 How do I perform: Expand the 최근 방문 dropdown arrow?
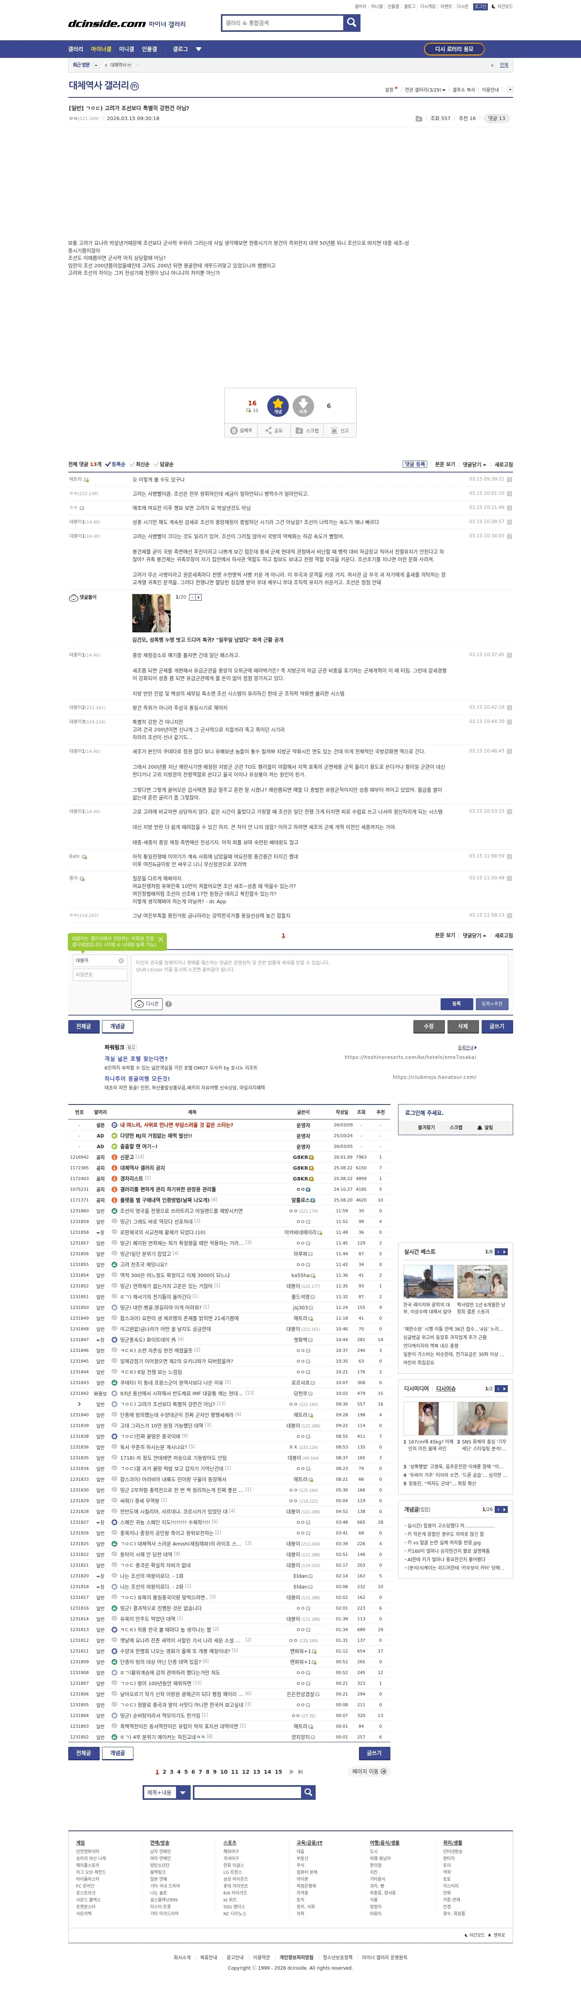point(96,66)
